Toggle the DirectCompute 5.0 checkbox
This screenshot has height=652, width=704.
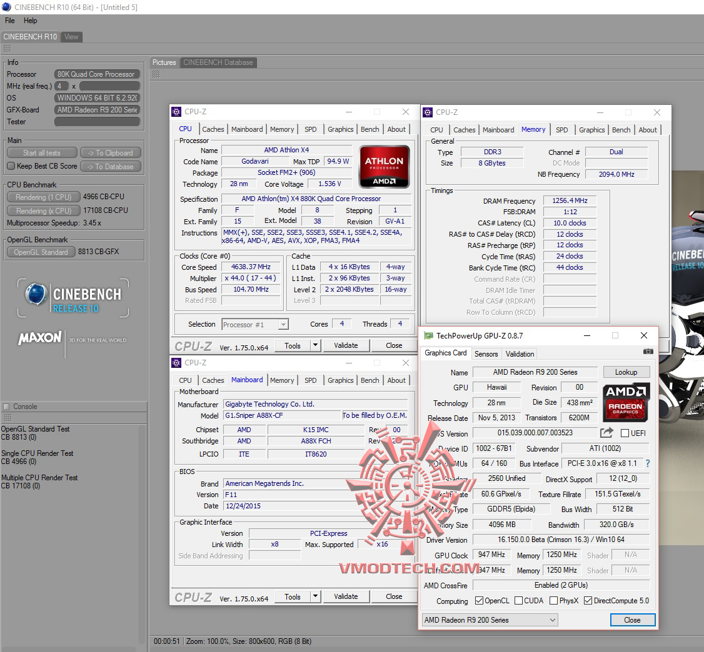588,600
